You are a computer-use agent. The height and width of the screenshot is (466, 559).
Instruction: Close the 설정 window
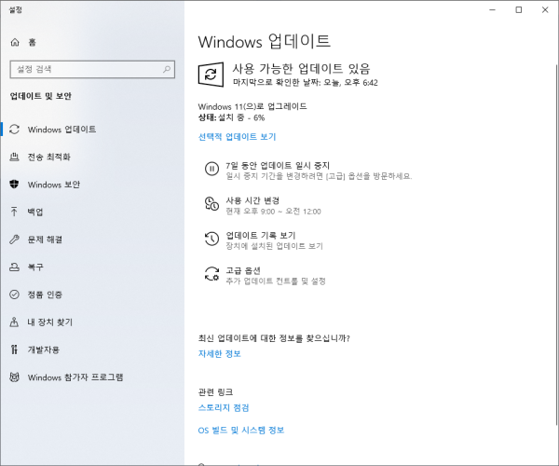tap(545, 9)
